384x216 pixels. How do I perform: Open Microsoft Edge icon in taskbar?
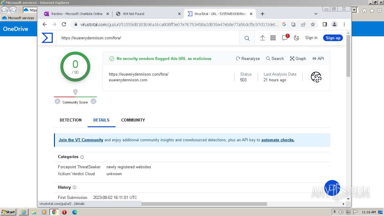[74, 212]
